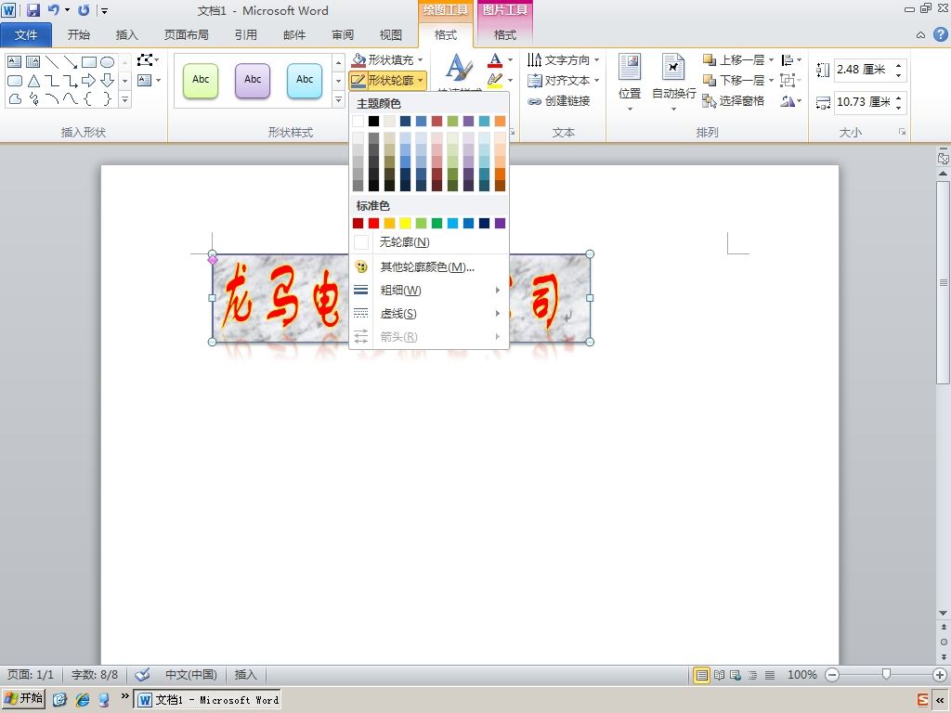Screen dimensions: 951x713
Task: Save the document from quick access toolbar
Action: click(33, 10)
